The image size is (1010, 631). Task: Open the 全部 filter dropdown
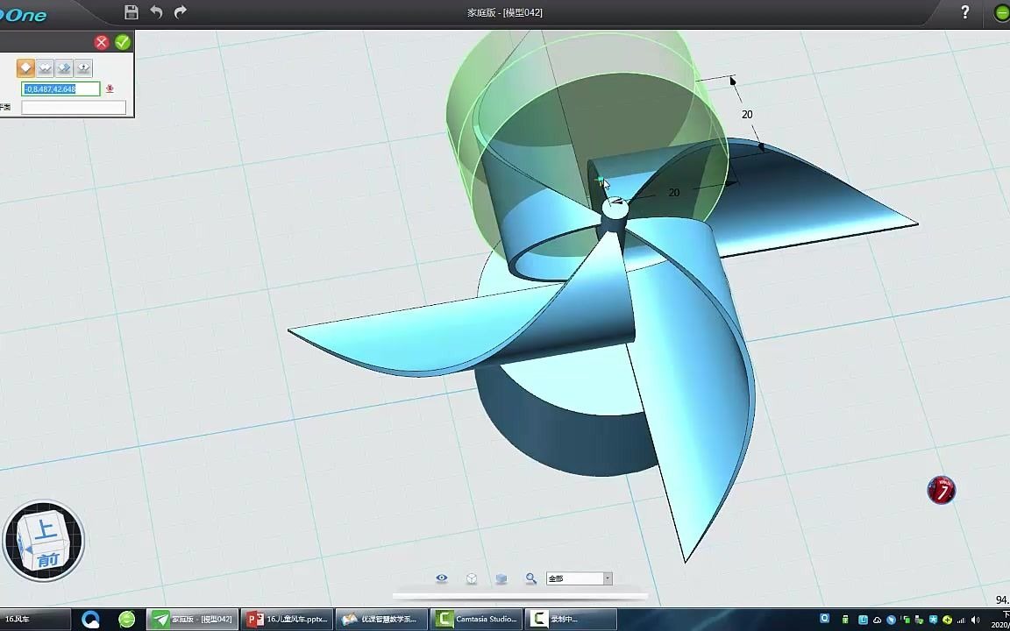579,578
